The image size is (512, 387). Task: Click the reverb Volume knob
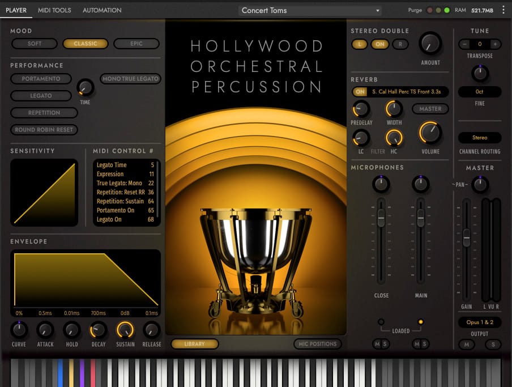(430, 133)
